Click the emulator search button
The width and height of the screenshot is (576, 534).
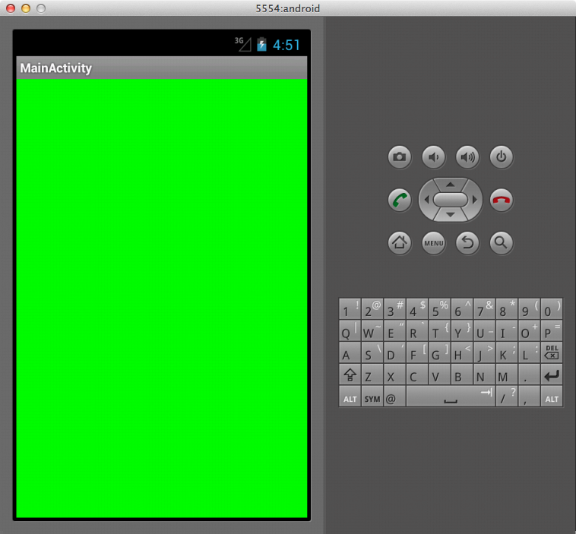point(502,243)
